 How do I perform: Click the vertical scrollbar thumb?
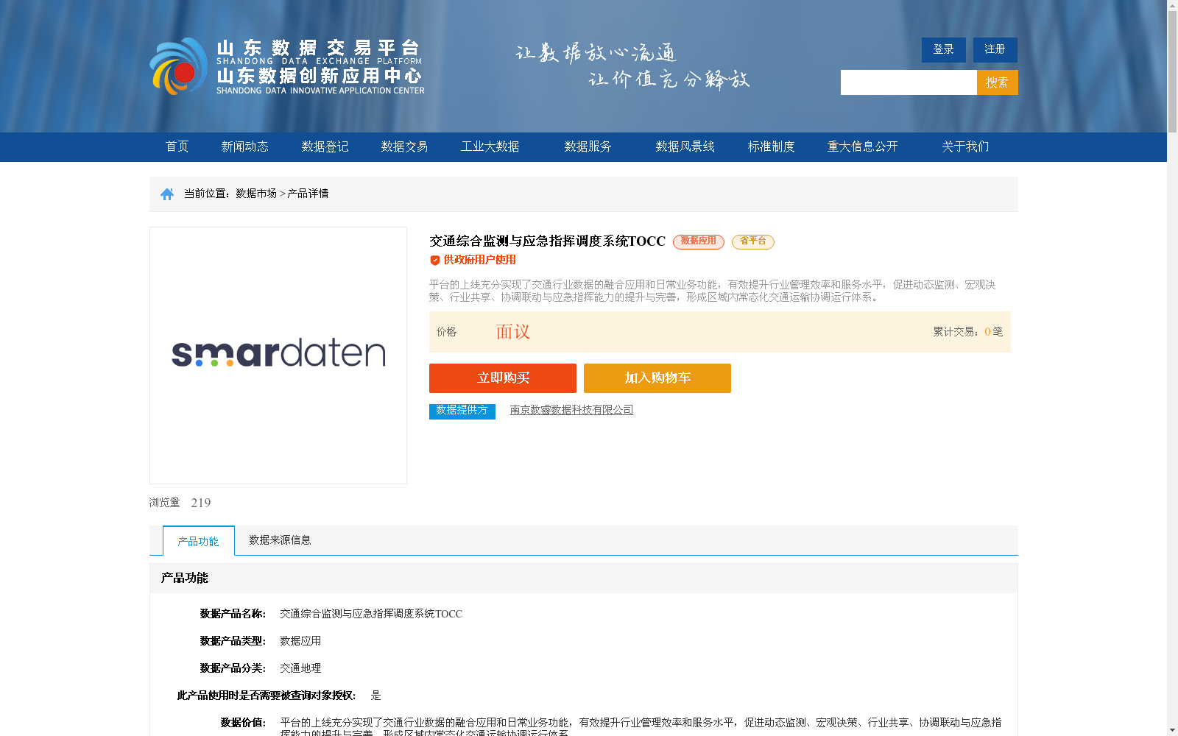click(x=1172, y=71)
